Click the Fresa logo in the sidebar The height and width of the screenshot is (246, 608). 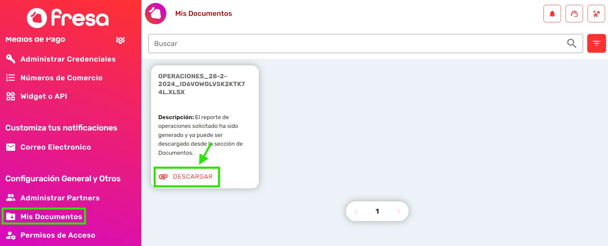(x=68, y=18)
